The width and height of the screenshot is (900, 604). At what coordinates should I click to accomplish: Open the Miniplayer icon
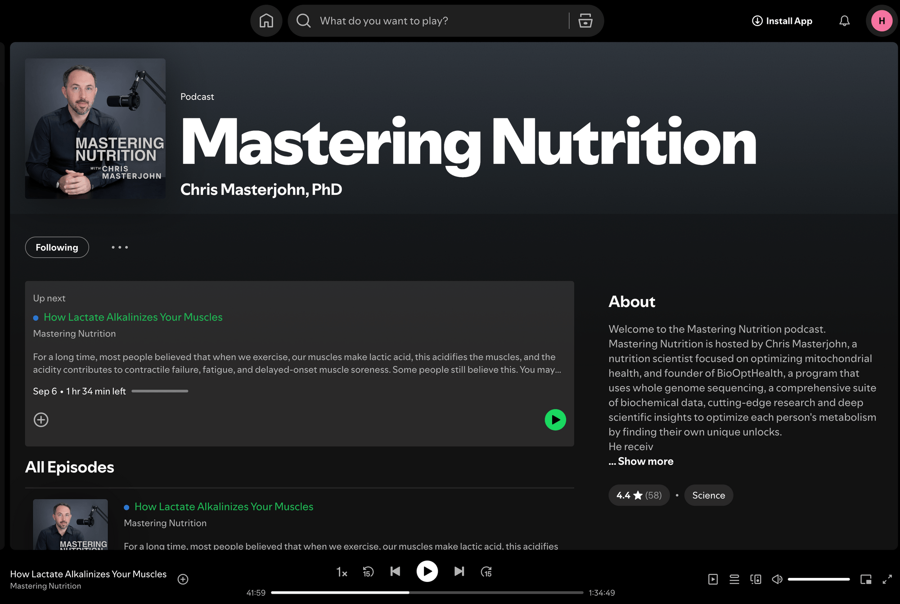866,579
